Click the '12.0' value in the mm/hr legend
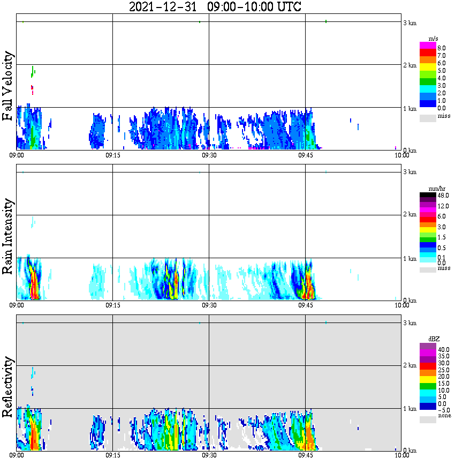Screen dimensions: 455x465 click(443, 206)
